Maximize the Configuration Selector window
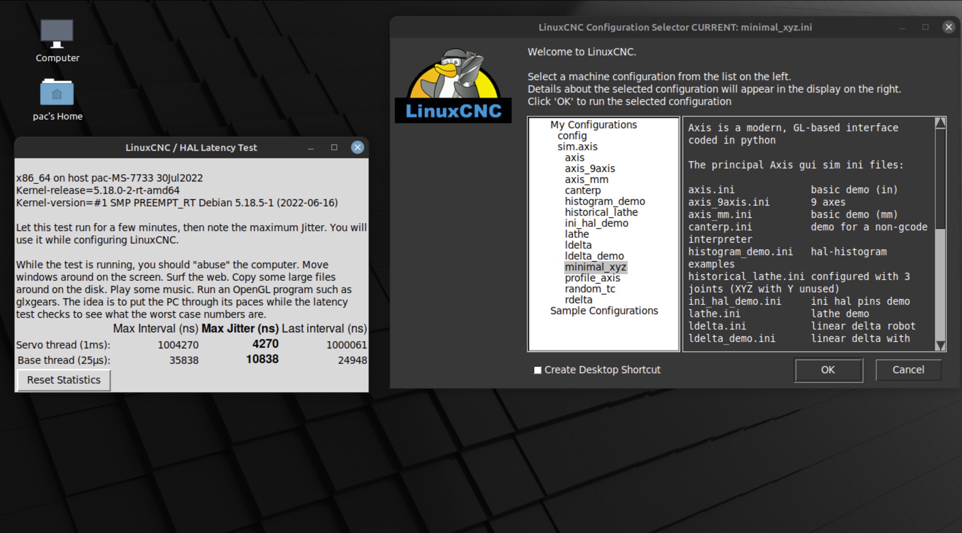 926,27
